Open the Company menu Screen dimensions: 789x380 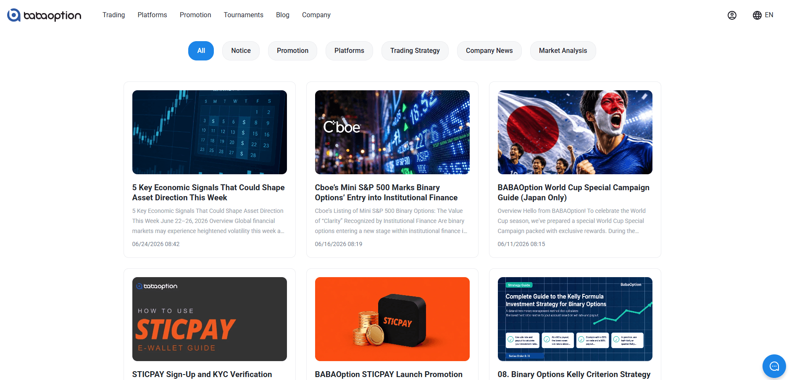click(x=316, y=15)
